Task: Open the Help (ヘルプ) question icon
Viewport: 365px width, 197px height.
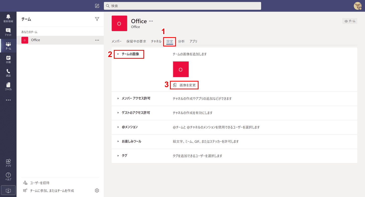Action: [x=8, y=176]
